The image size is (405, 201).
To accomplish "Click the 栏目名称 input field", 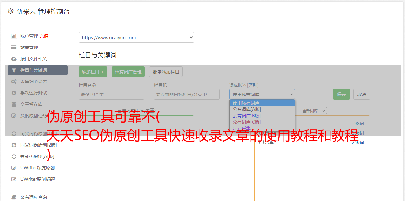I will [111, 94].
